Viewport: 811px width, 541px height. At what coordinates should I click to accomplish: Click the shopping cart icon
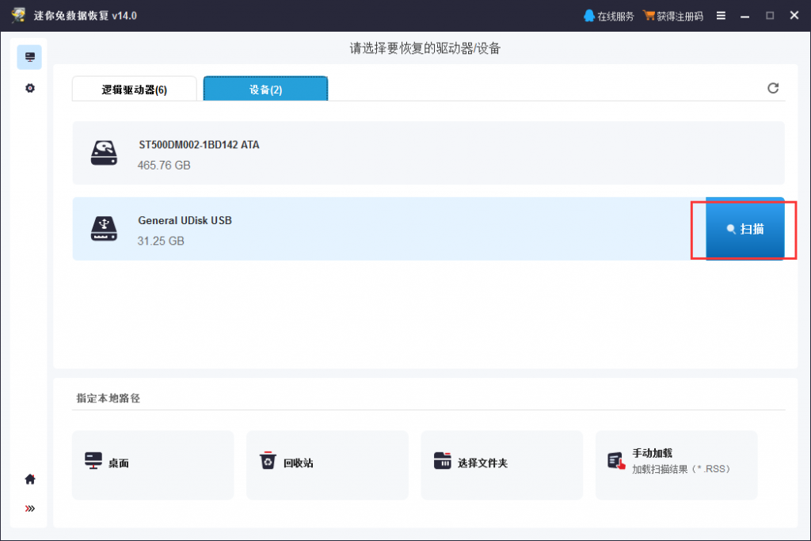[x=649, y=16]
